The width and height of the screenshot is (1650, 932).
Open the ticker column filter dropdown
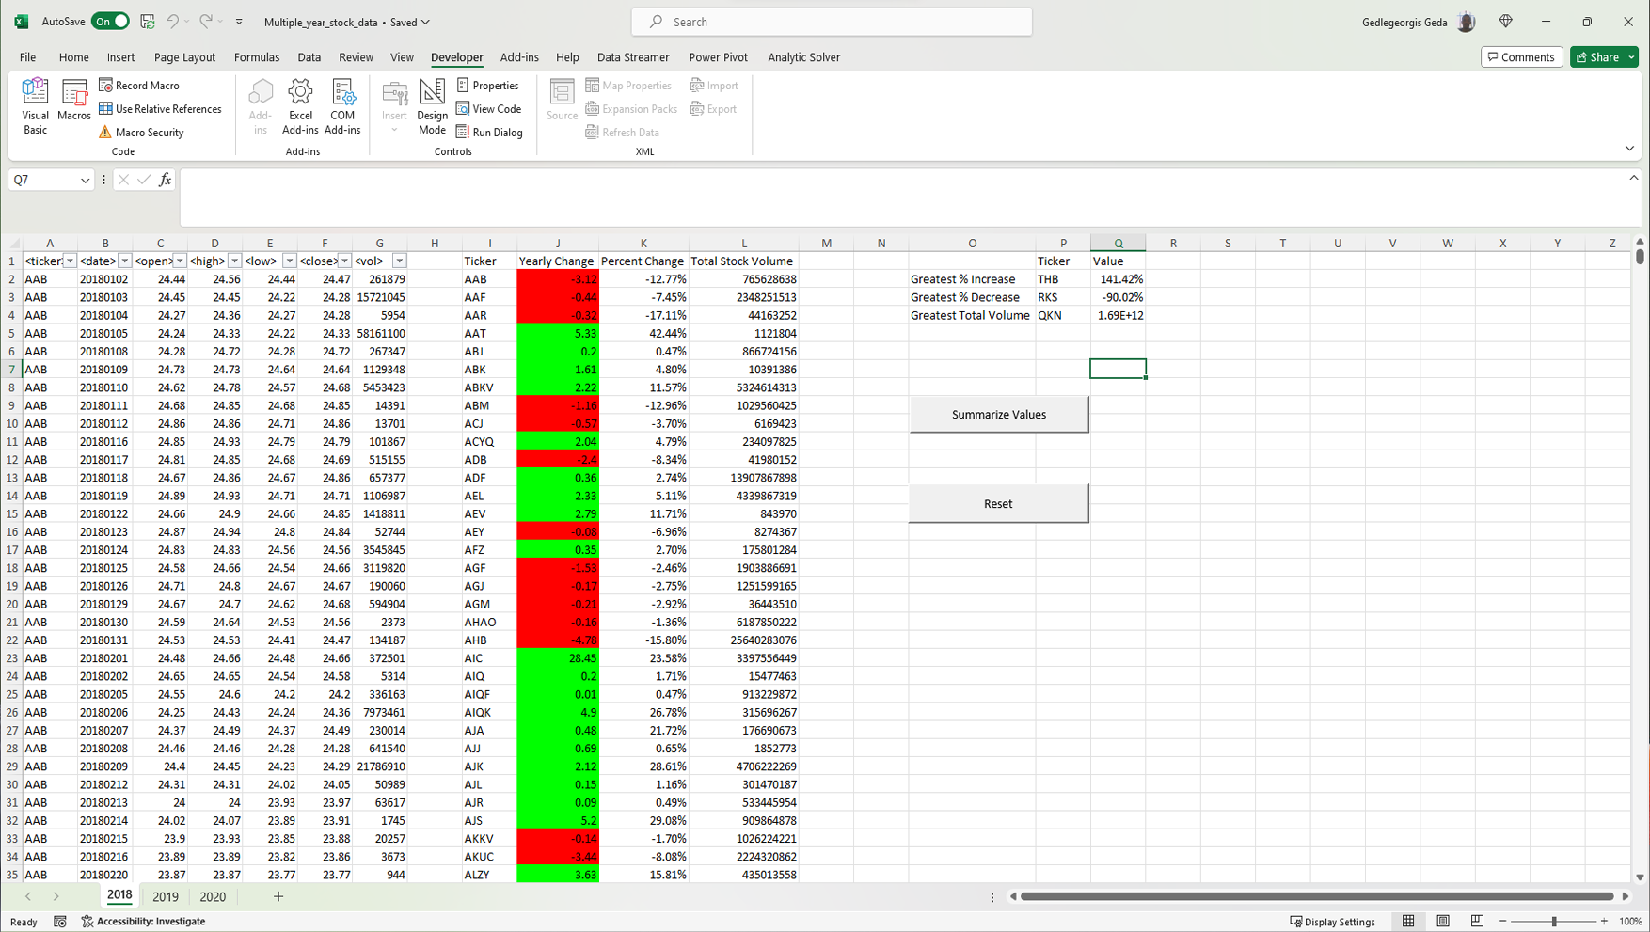click(70, 261)
